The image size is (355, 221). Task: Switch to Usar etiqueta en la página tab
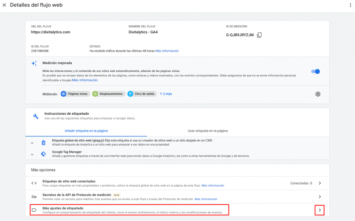pos(207,131)
